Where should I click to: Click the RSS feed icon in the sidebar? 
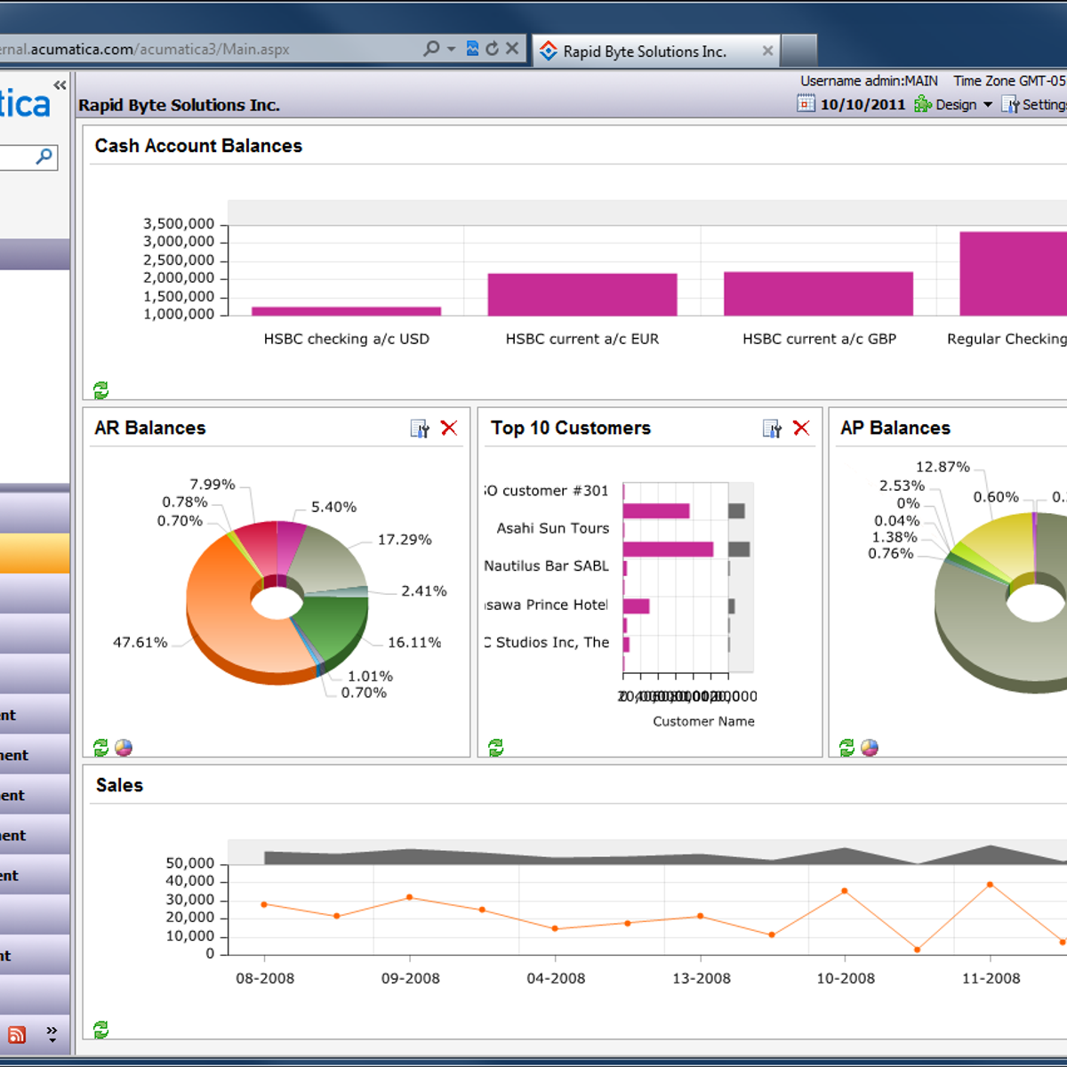pyautogui.click(x=17, y=1034)
